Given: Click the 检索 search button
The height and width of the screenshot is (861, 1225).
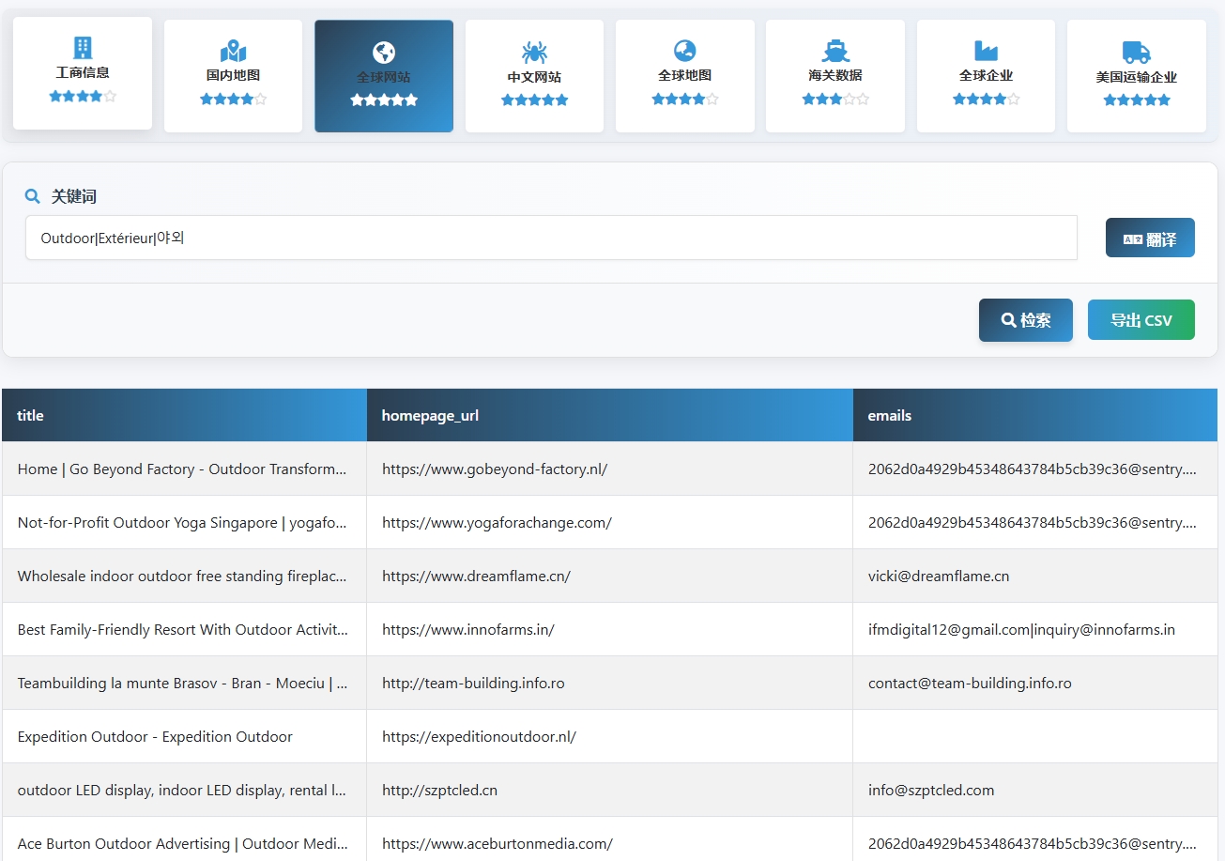Looking at the screenshot, I should pyautogui.click(x=1026, y=320).
